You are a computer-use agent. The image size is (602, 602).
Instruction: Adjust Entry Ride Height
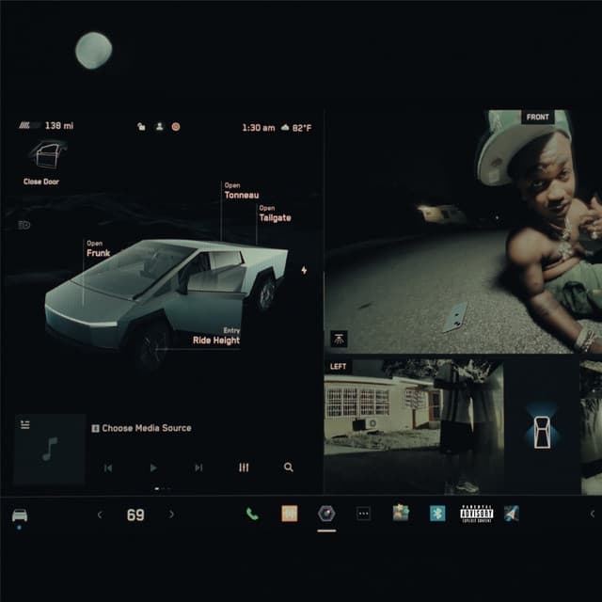216,336
